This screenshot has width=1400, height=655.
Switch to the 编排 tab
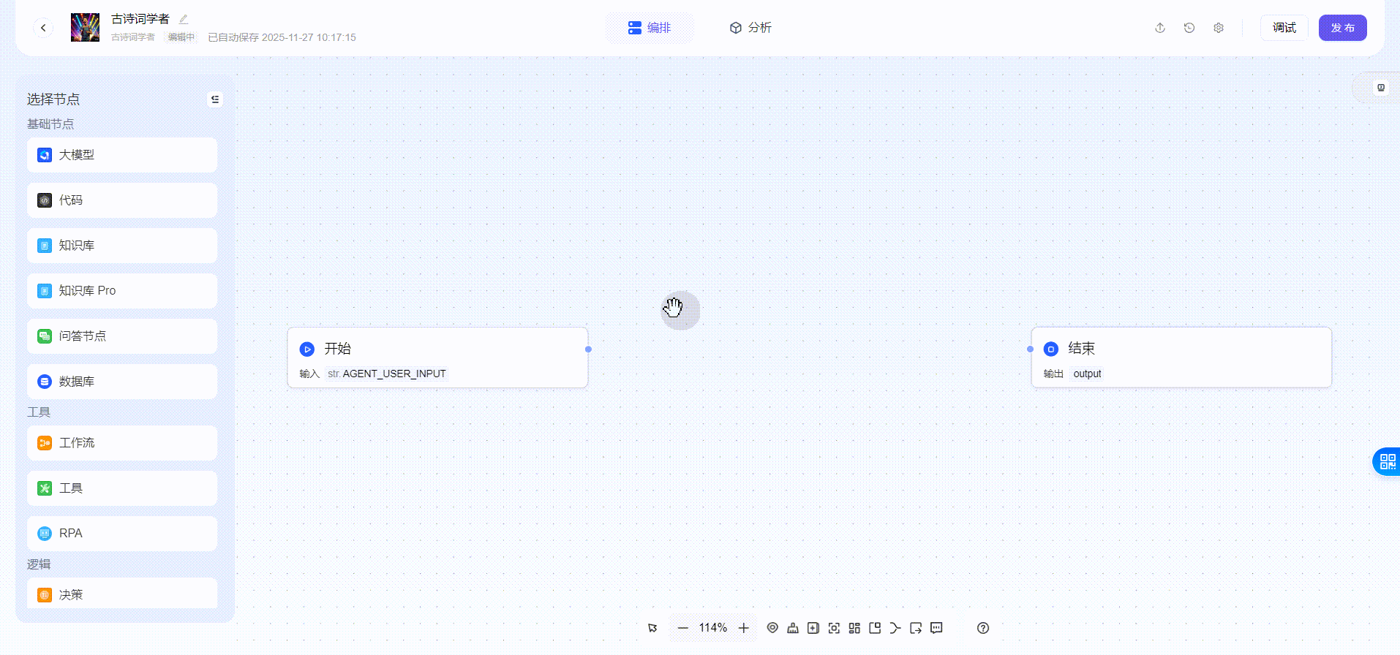tap(650, 28)
